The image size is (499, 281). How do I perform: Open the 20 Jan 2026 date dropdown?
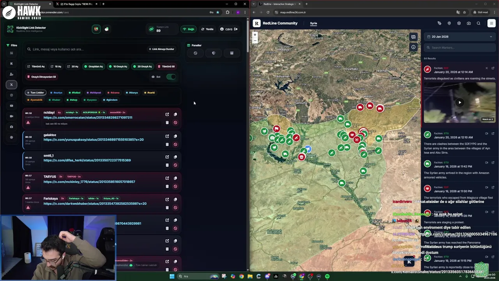pos(460,37)
